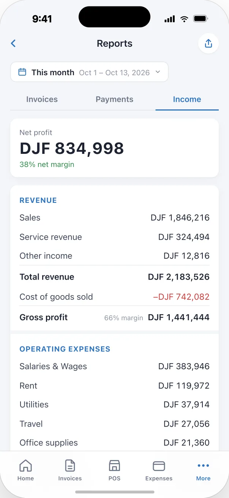The image size is (229, 498).
Task: Tap the 66% margin label
Action: 124,318
